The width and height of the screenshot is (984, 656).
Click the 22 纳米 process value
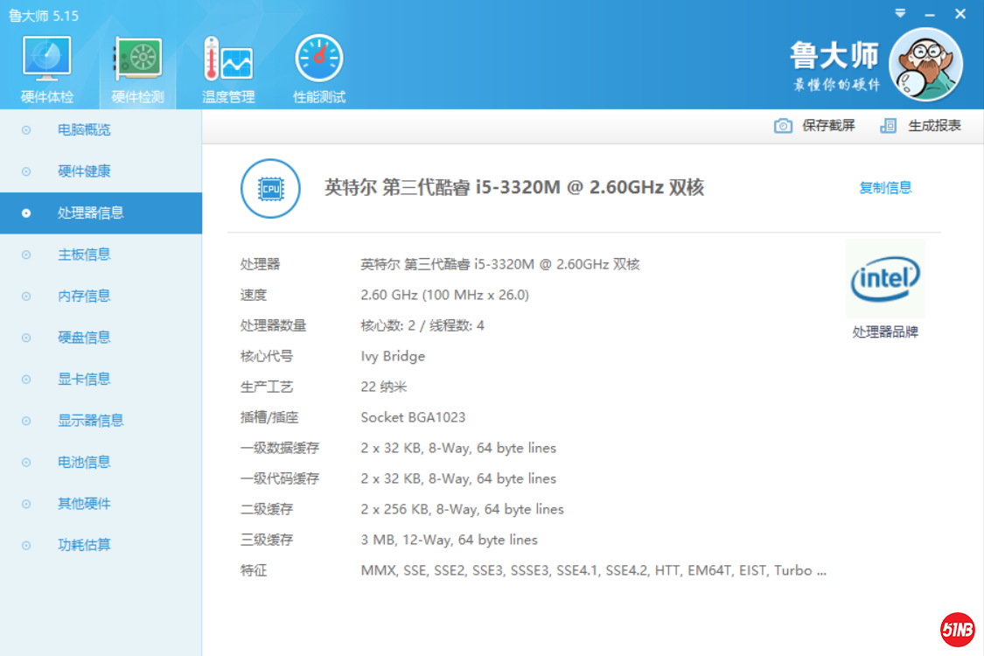tap(383, 387)
